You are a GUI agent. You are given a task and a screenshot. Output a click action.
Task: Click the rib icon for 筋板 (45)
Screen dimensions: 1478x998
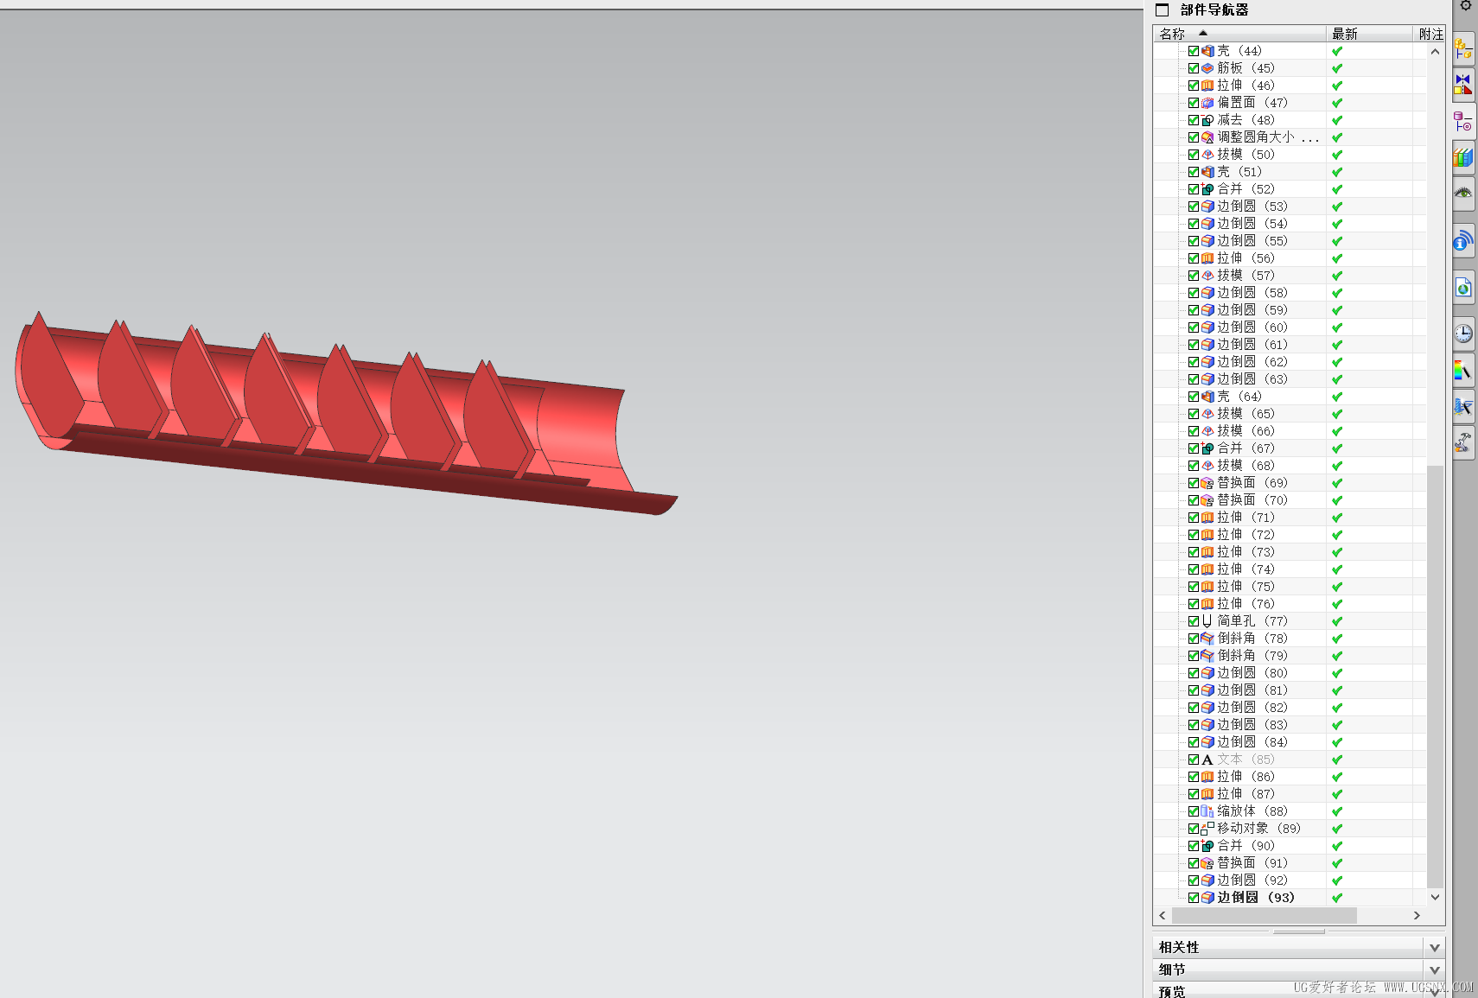click(1207, 68)
